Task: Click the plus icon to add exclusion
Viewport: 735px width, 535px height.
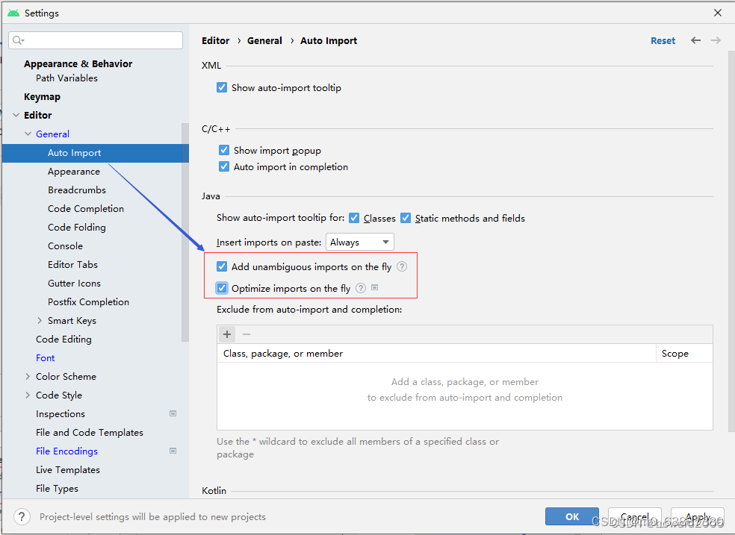Action: (227, 334)
